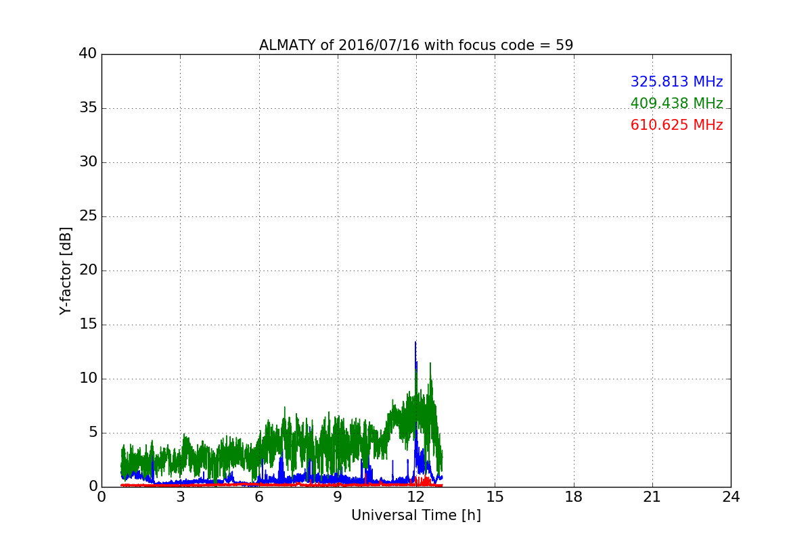Screen dimensions: 812x541
Task: Click the y-axis tick label 35
Action: (88, 108)
